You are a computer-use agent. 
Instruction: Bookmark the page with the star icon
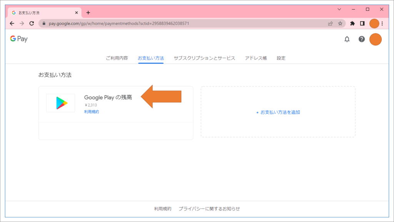pos(340,23)
